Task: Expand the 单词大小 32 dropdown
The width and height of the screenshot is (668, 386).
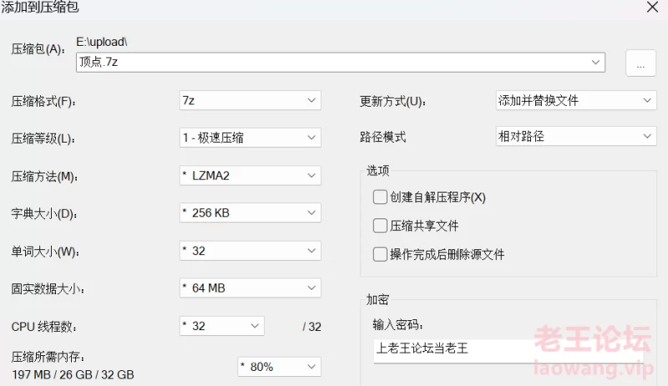Action: pyautogui.click(x=250, y=251)
